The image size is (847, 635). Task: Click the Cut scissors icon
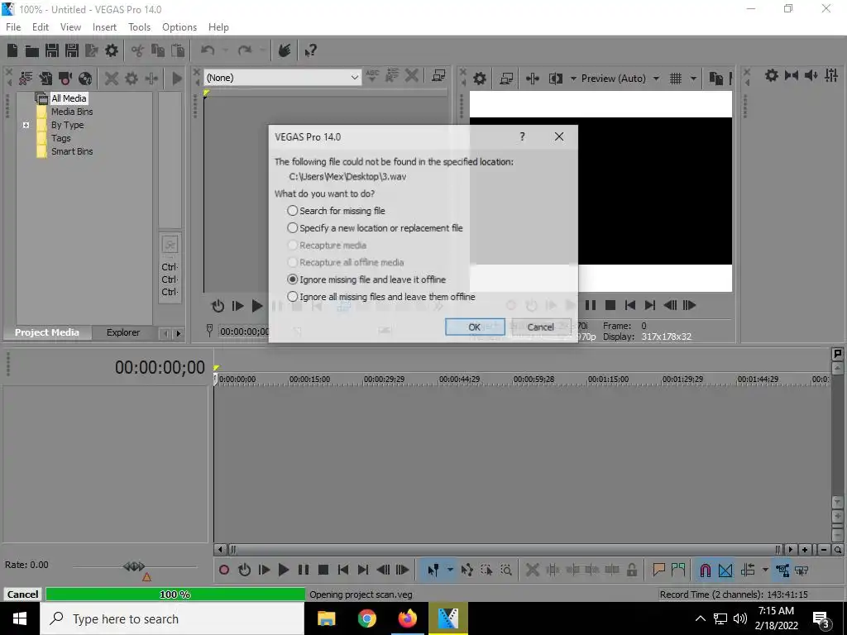[138, 50]
